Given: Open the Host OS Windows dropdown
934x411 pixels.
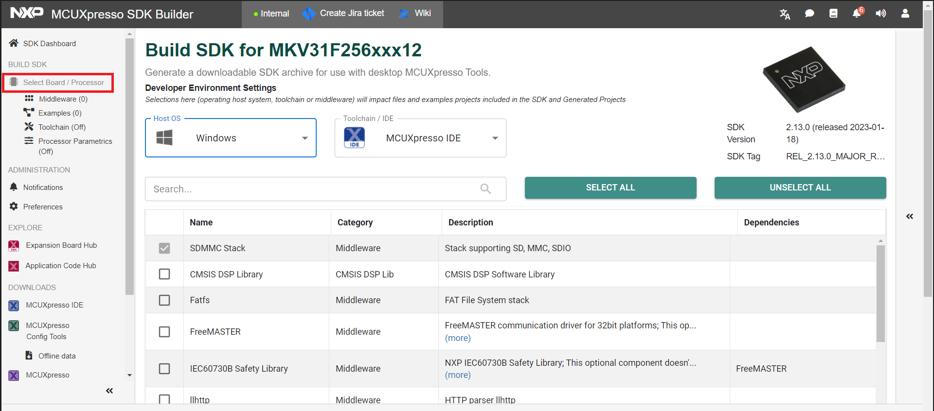Looking at the screenshot, I should (x=231, y=138).
